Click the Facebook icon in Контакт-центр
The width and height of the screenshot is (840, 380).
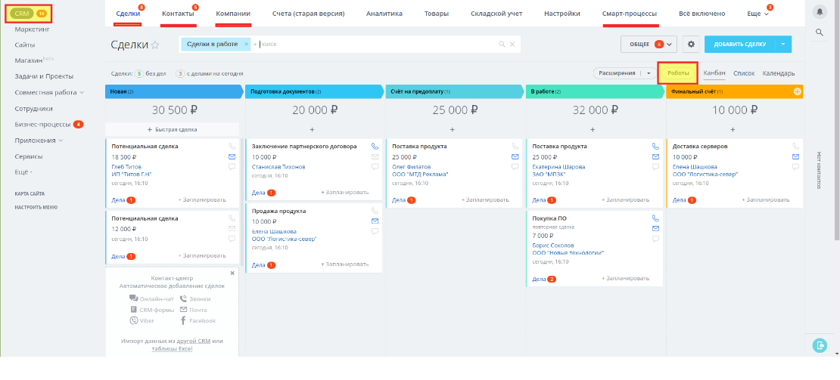tap(183, 321)
